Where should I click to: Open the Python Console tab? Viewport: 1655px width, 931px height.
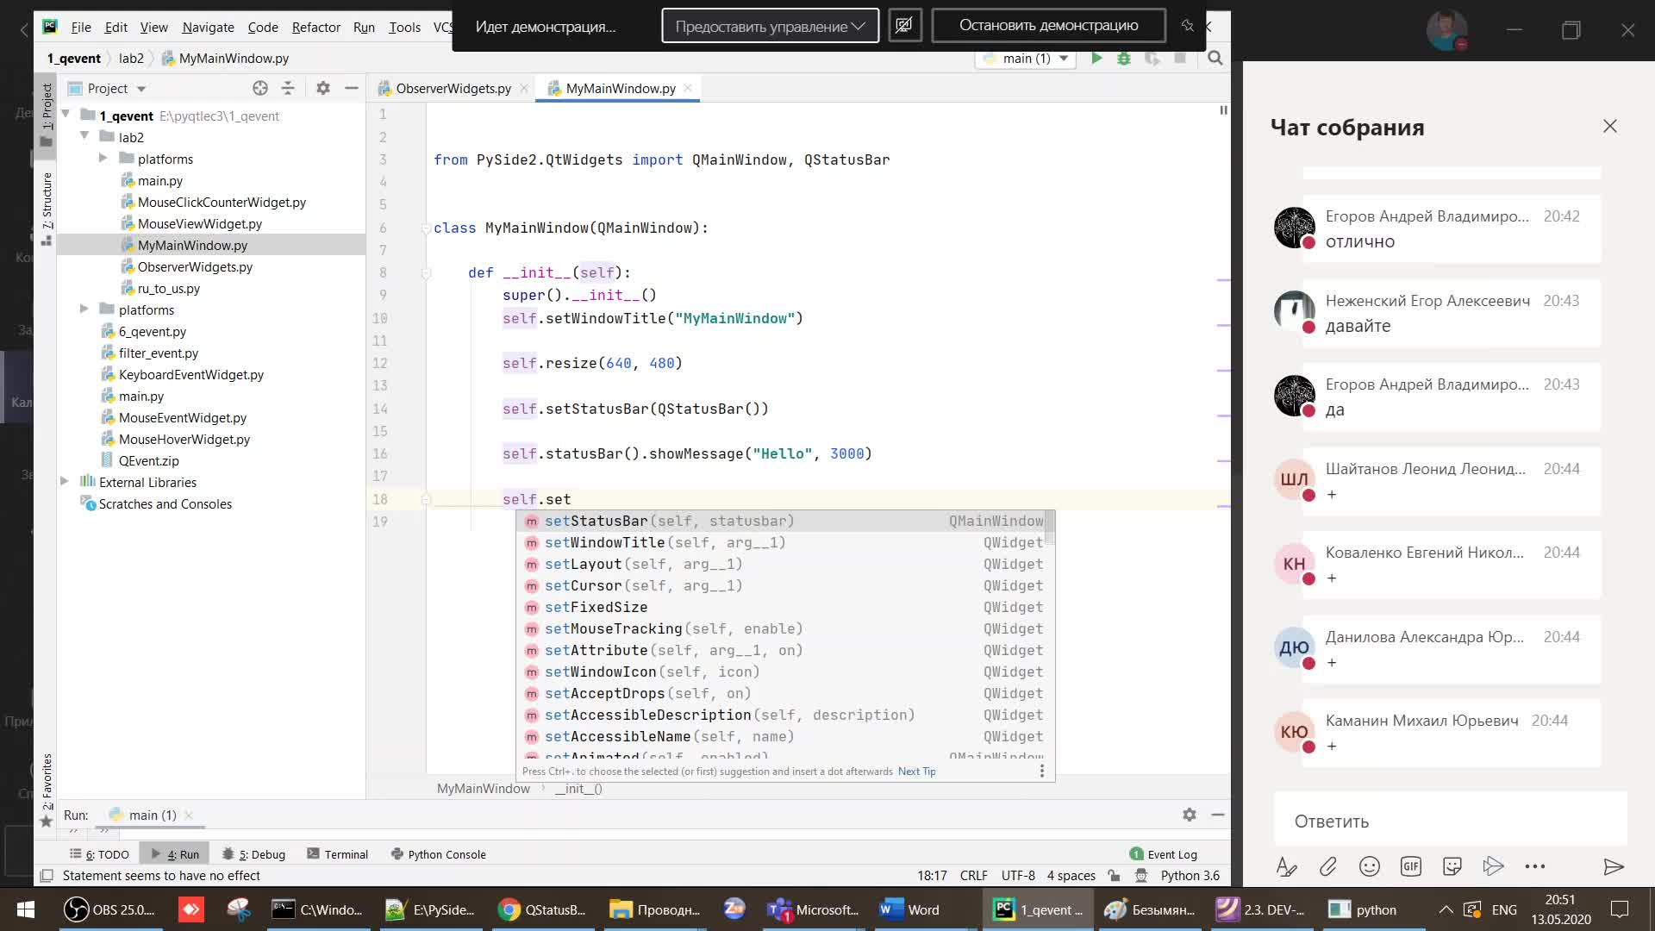pos(439,854)
